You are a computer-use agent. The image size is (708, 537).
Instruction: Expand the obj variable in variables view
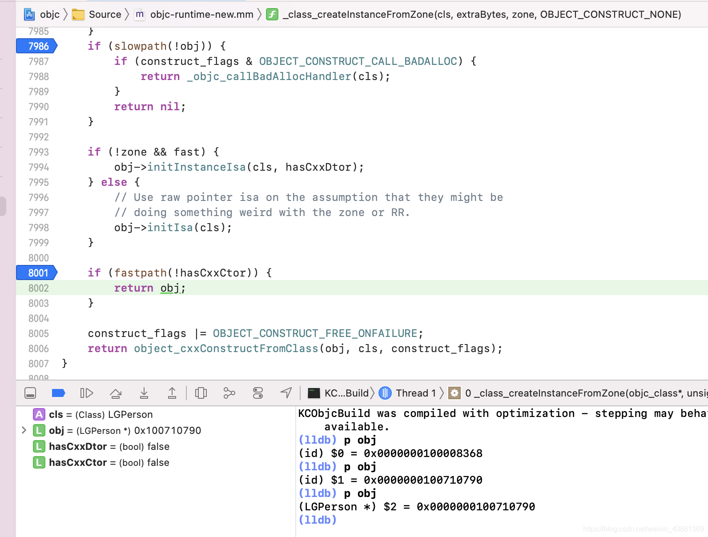pos(24,430)
